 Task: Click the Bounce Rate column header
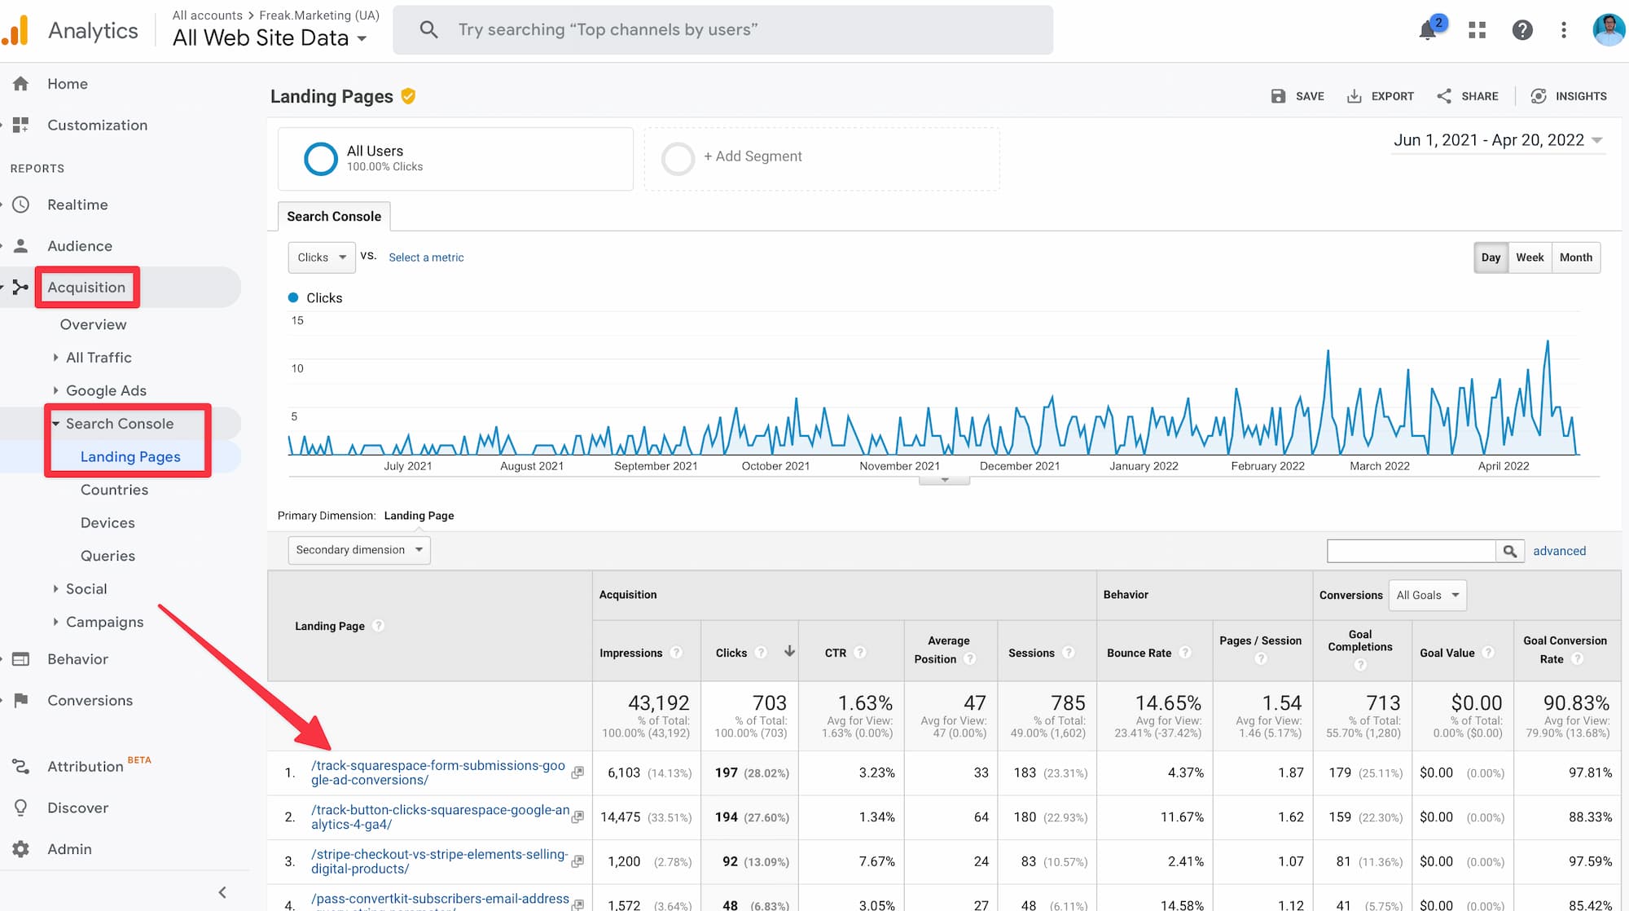(x=1139, y=653)
